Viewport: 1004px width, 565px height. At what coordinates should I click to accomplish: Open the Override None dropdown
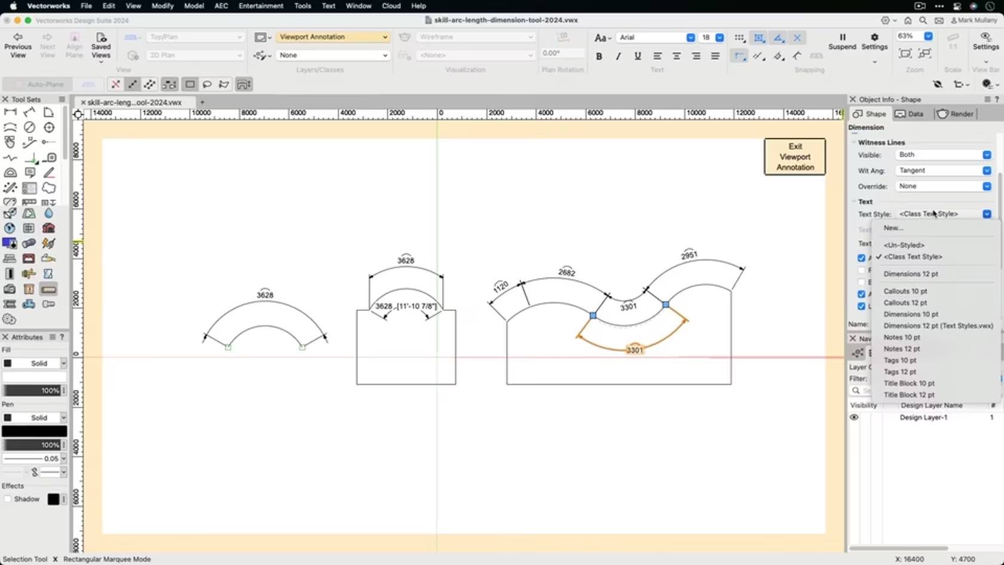click(944, 186)
